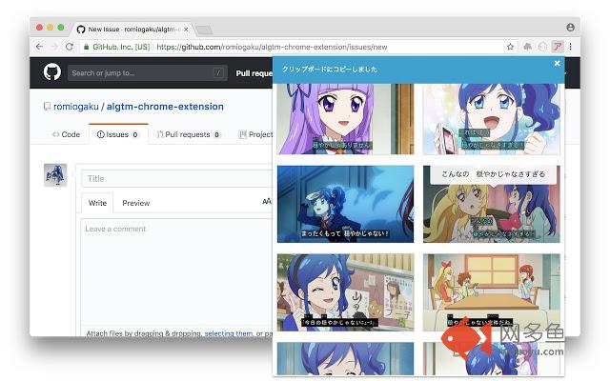Viewport: 610px width, 381px height.
Task: Click the selecting them attachment link
Action: (229, 333)
